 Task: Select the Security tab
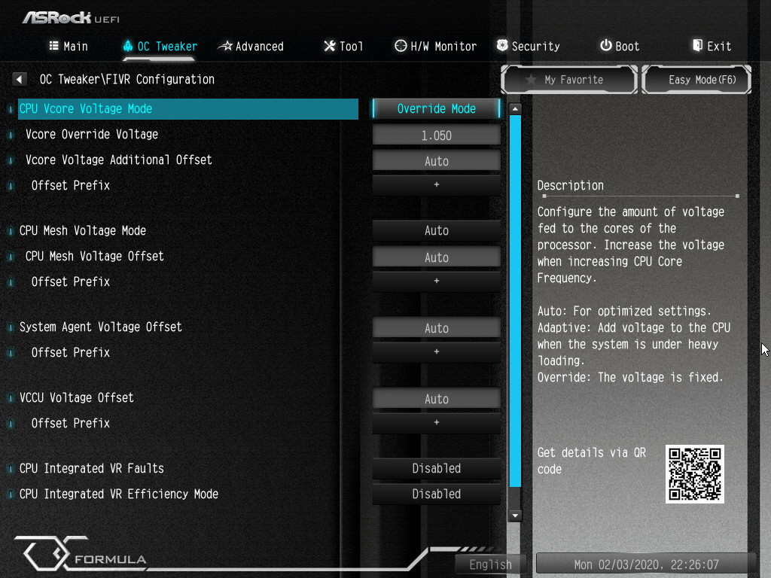click(528, 46)
